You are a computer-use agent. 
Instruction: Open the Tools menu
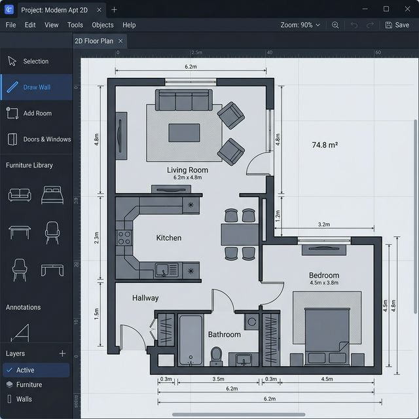pos(75,25)
